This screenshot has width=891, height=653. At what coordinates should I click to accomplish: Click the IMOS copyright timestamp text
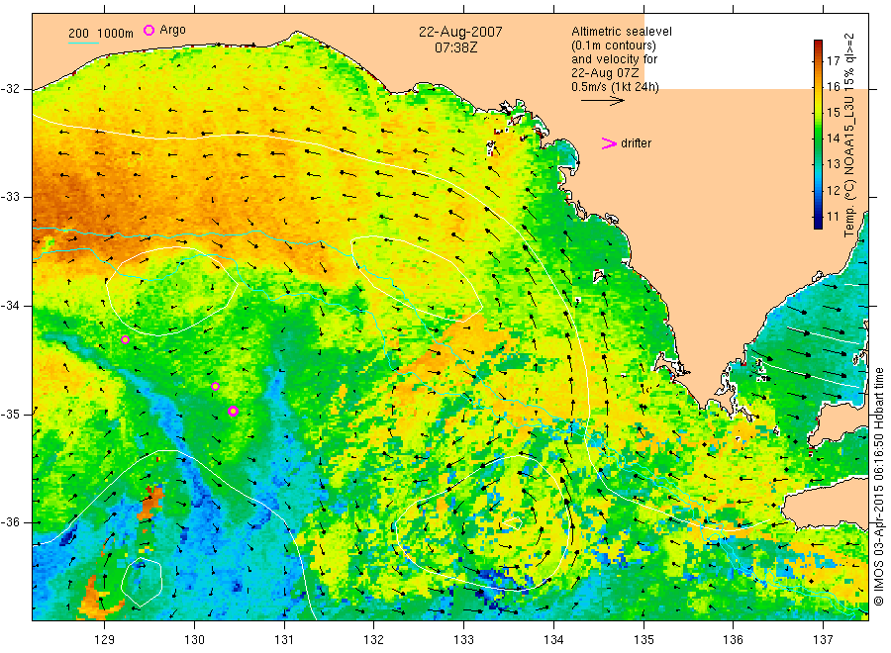click(879, 487)
